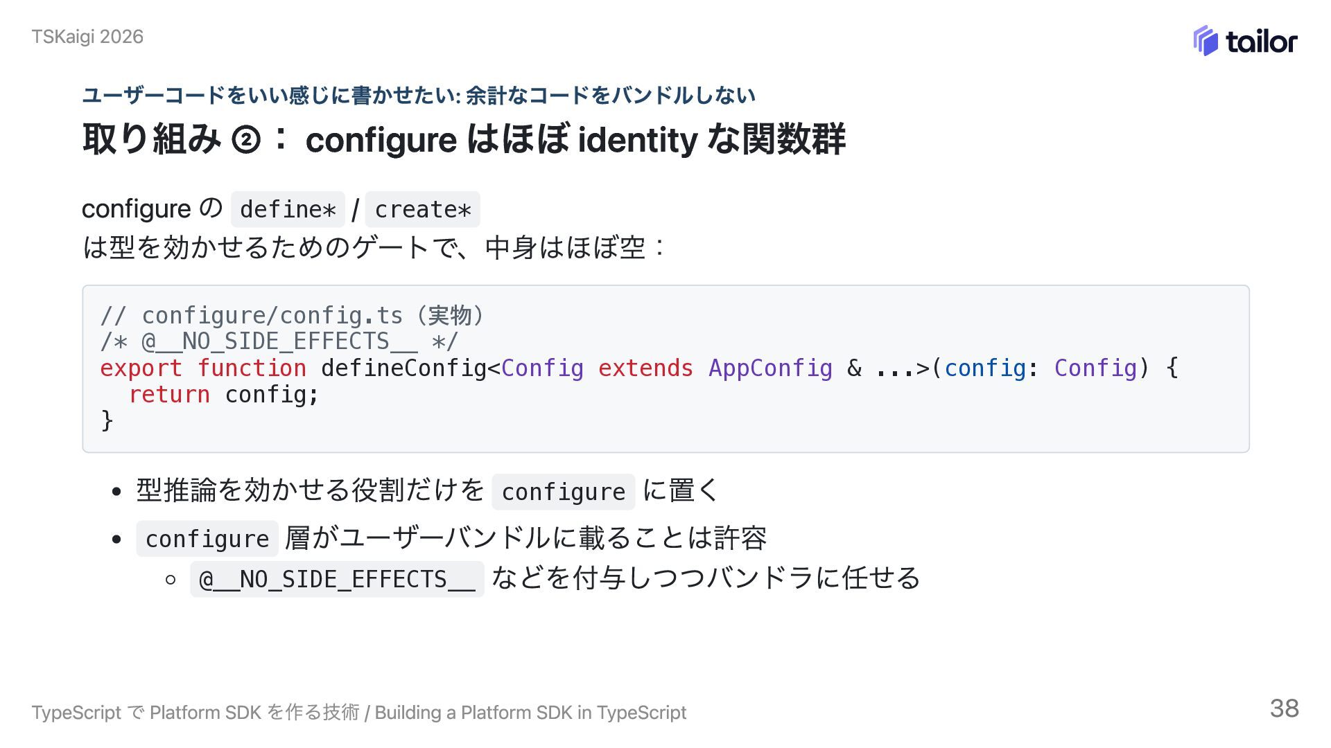Screen dimensions: 1331x748
Task: Click the footer talk title text
Action: [x=359, y=712]
